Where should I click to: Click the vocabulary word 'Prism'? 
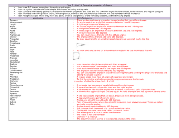tap(13, 100)
